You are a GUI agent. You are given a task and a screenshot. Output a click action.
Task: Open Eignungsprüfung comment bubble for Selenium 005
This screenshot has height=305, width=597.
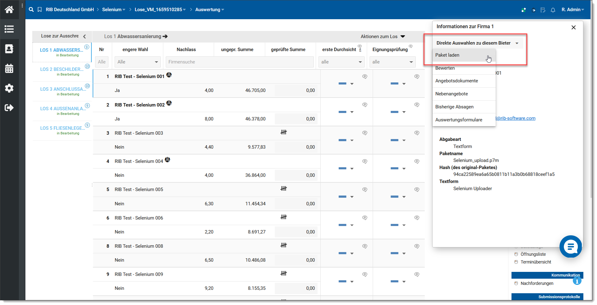point(417,190)
